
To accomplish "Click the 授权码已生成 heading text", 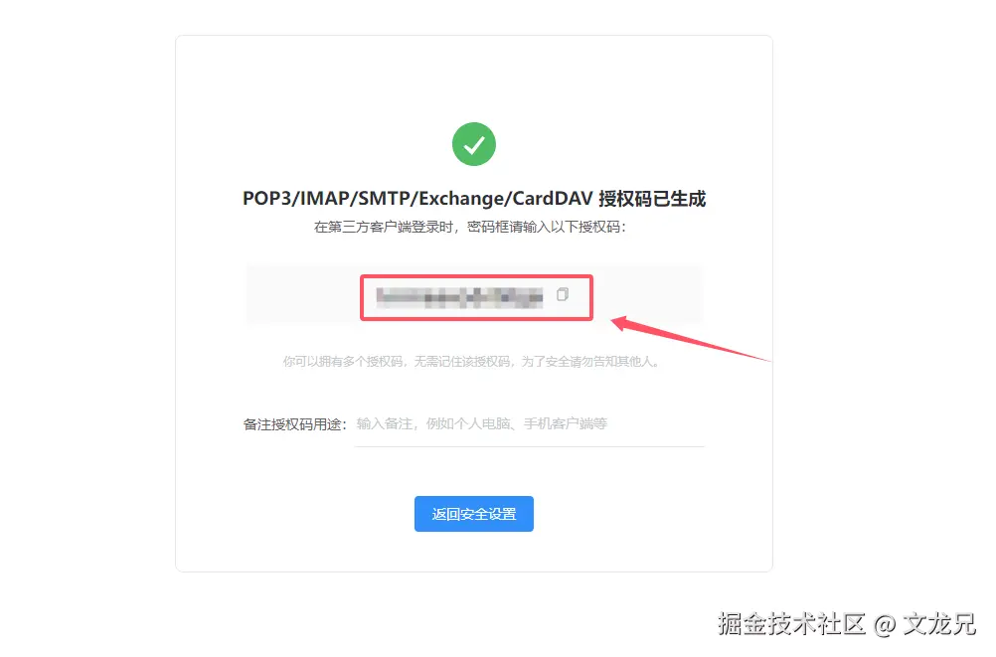I will pyautogui.click(x=652, y=199).
